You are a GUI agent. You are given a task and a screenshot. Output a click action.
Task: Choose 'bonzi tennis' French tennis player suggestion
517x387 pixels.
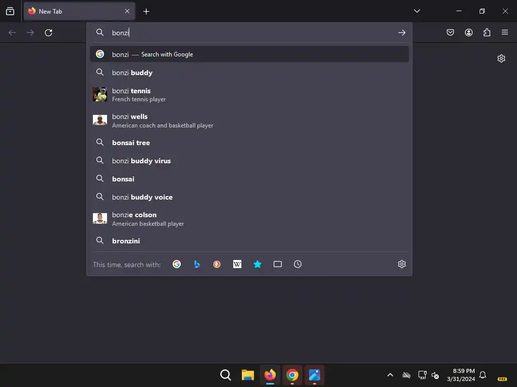pos(249,95)
